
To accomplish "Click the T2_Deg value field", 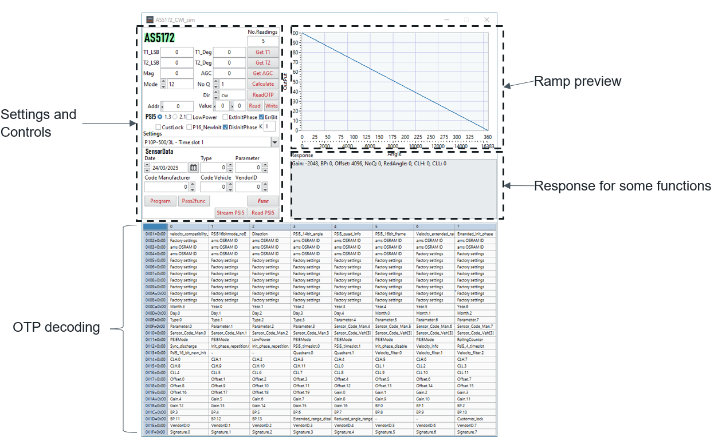I will click(x=229, y=63).
